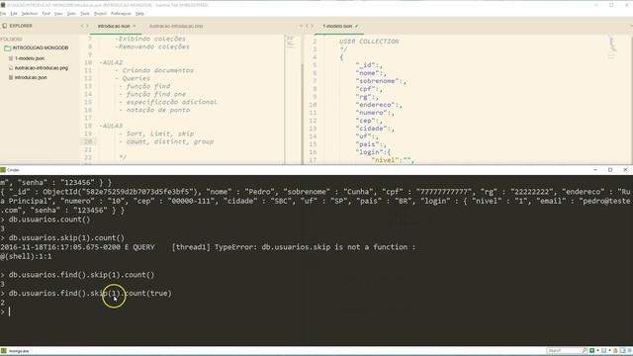Click the Cmder lock icon
Image resolution: width=633 pixels, height=356 pixels.
pyautogui.click(x=615, y=351)
